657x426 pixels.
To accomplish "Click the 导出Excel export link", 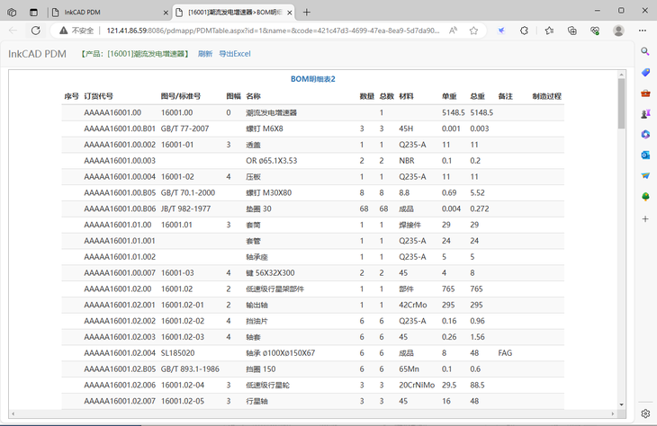I will [235, 54].
